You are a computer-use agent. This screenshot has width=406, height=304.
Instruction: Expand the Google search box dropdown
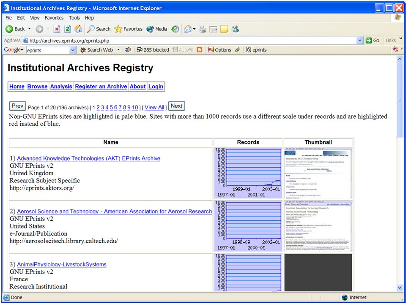[x=73, y=50]
